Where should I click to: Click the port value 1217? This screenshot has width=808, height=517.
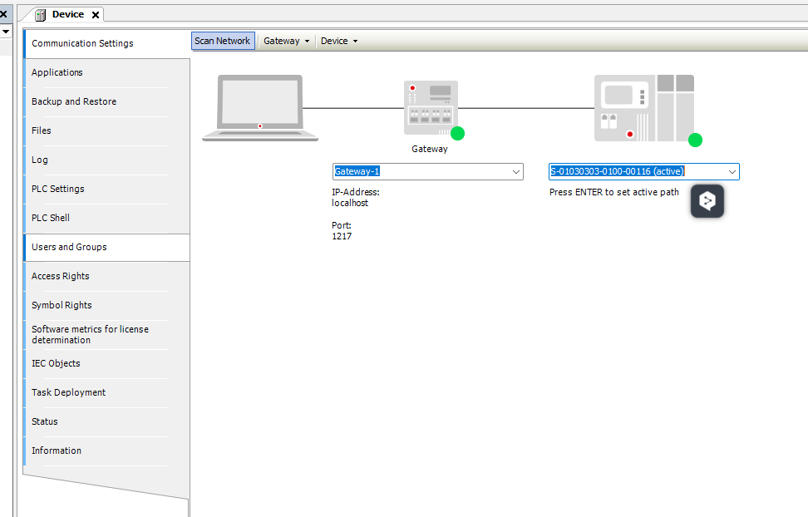pyautogui.click(x=342, y=237)
